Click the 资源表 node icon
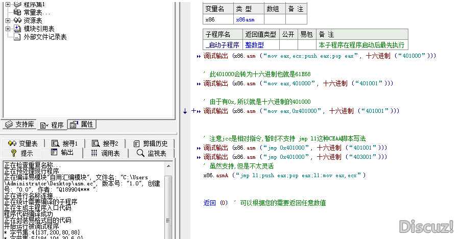This screenshot has height=239, width=462. click(x=17, y=20)
